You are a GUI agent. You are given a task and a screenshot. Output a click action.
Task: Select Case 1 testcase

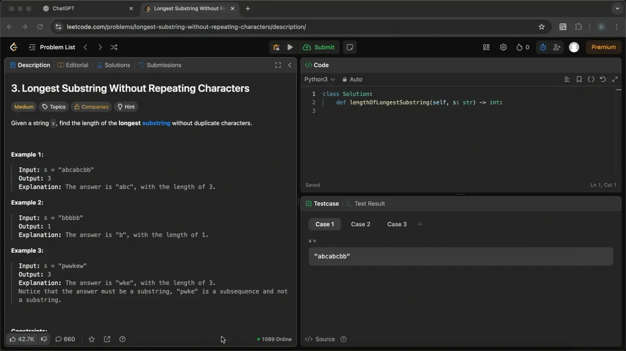(324, 224)
